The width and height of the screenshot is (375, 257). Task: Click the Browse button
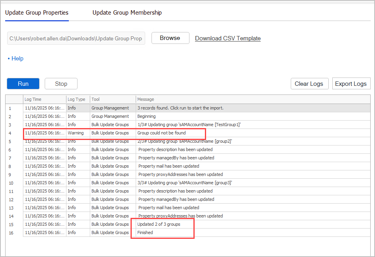point(170,38)
